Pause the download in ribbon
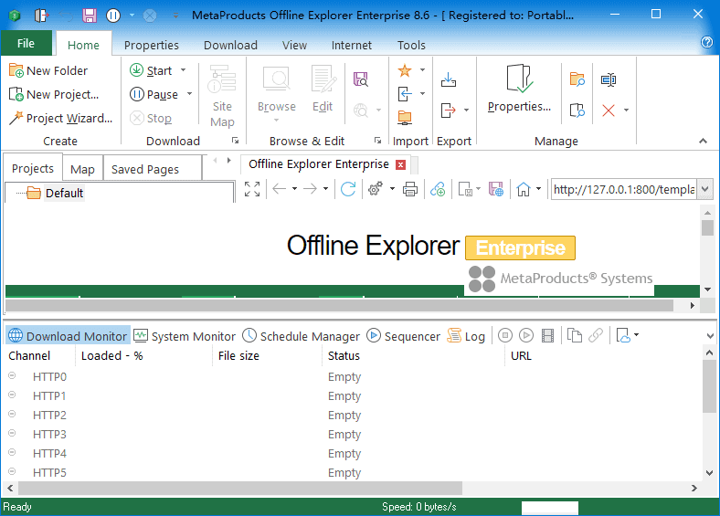 (x=154, y=95)
